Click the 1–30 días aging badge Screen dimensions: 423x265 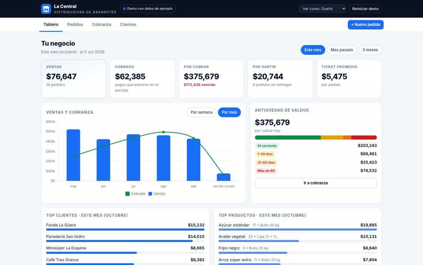(x=265, y=154)
